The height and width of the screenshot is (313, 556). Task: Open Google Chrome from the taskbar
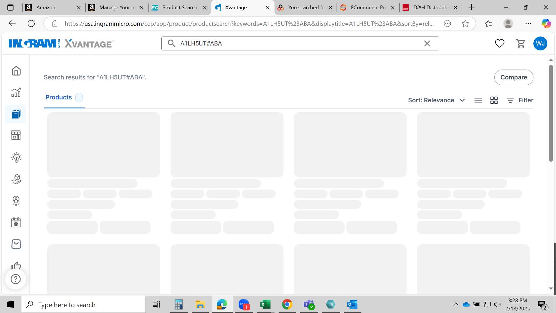point(287,305)
